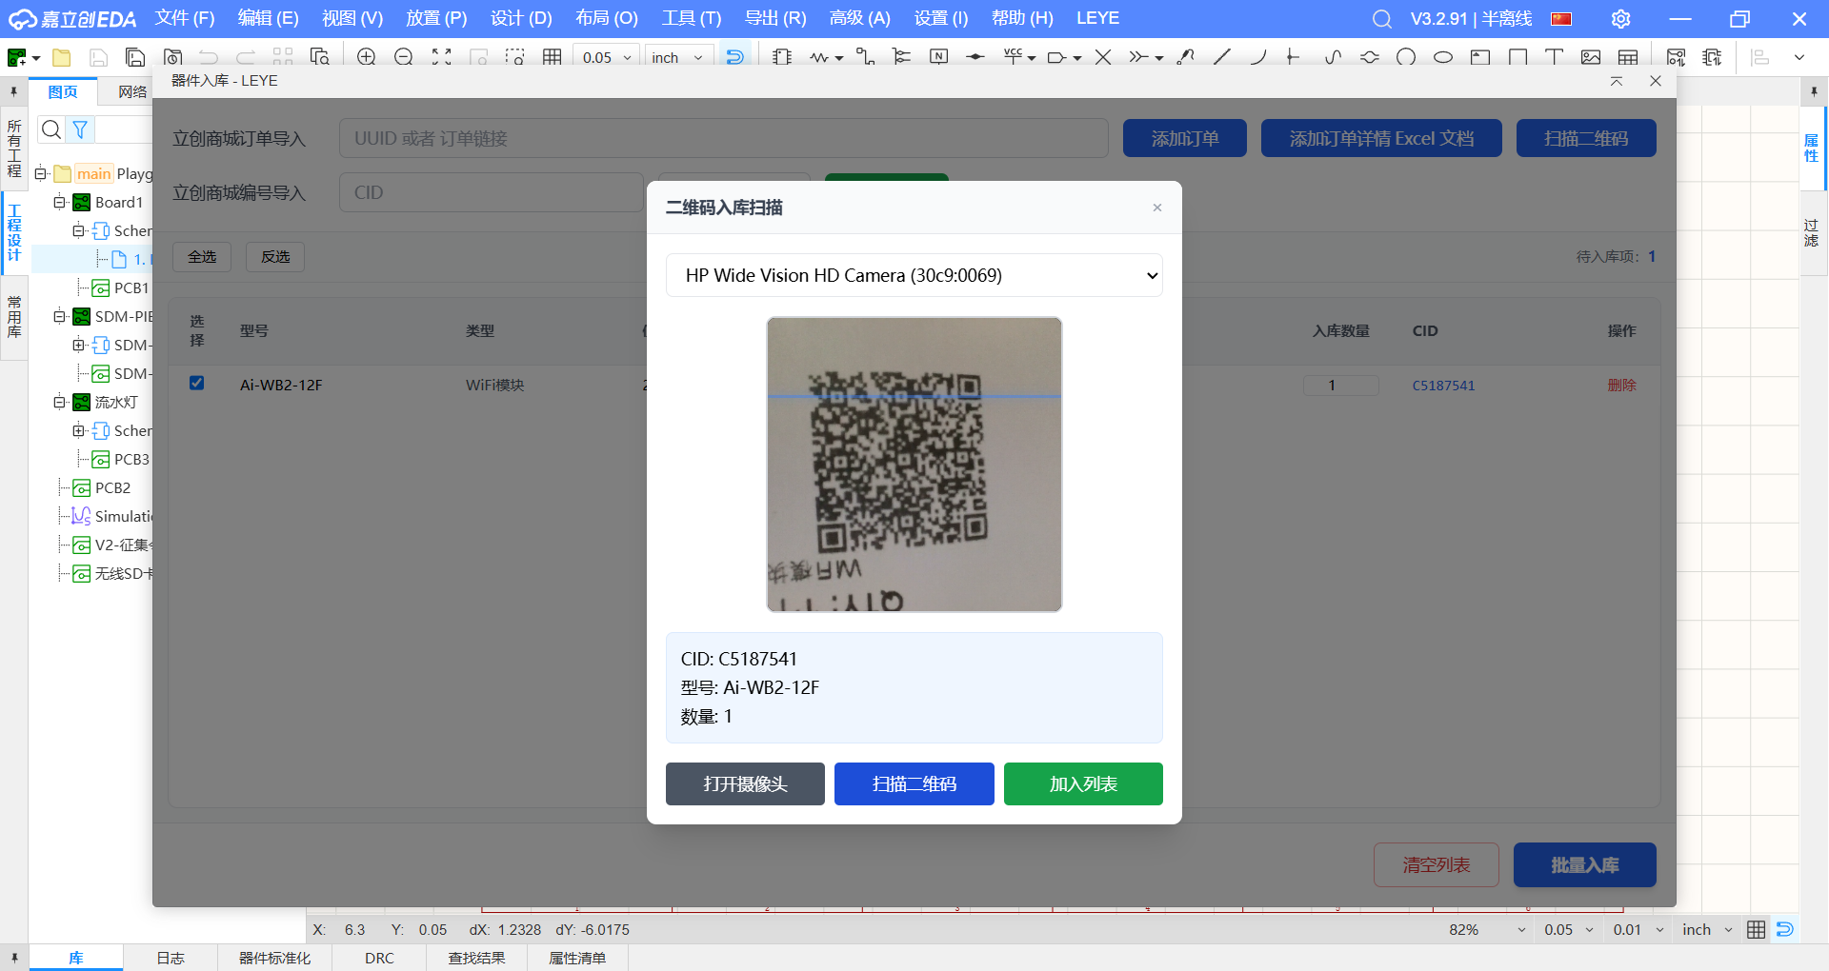Viewport: 1829px width, 971px height.
Task: Click the C5187541 CID link in table
Action: [1443, 386]
